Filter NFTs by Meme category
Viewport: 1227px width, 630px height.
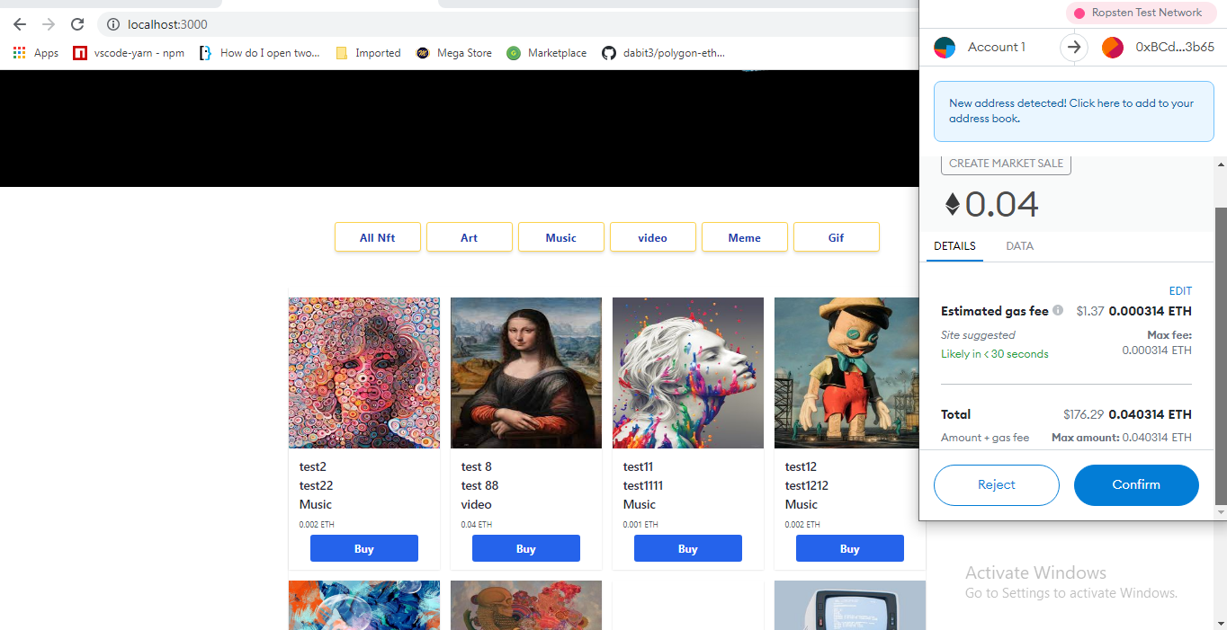pos(745,237)
